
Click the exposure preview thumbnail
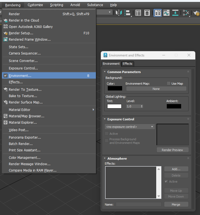pyautogui.click(x=173, y=134)
